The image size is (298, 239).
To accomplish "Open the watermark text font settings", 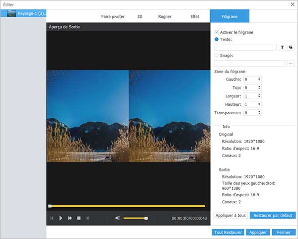I will [282, 47].
